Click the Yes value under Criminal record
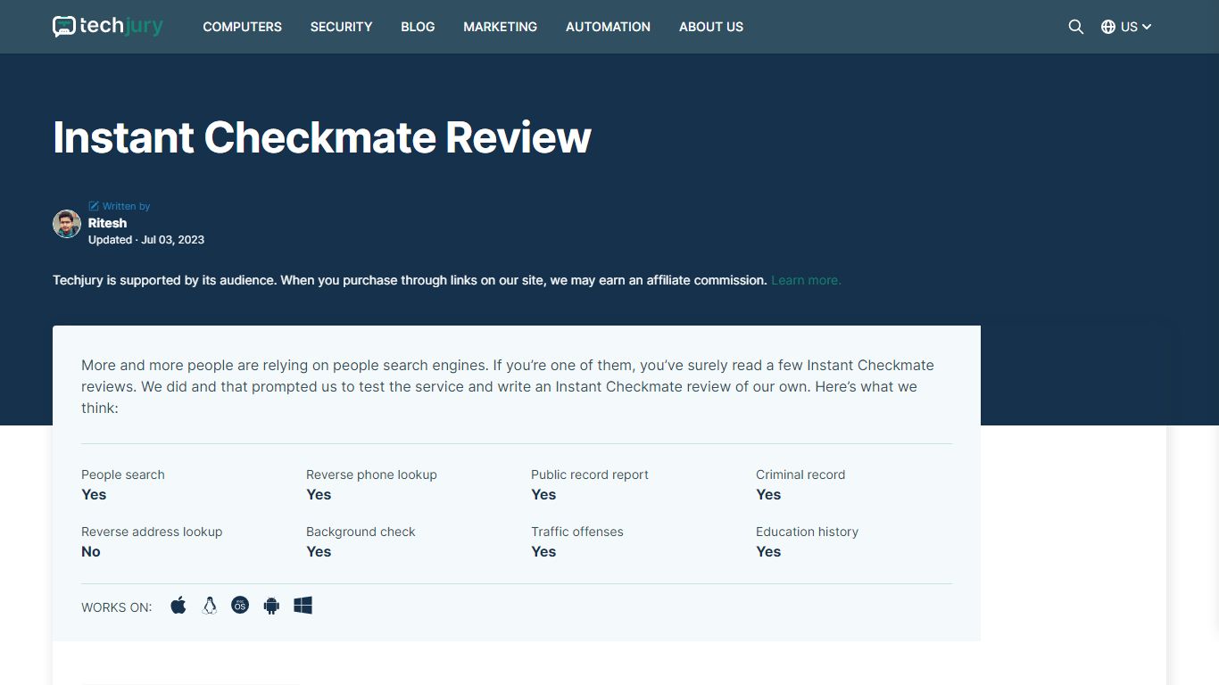1219x685 pixels. 768,494
